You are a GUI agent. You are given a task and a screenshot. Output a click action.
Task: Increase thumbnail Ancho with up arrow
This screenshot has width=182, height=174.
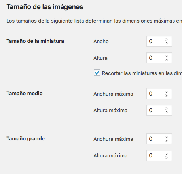pyautogui.click(x=167, y=40)
